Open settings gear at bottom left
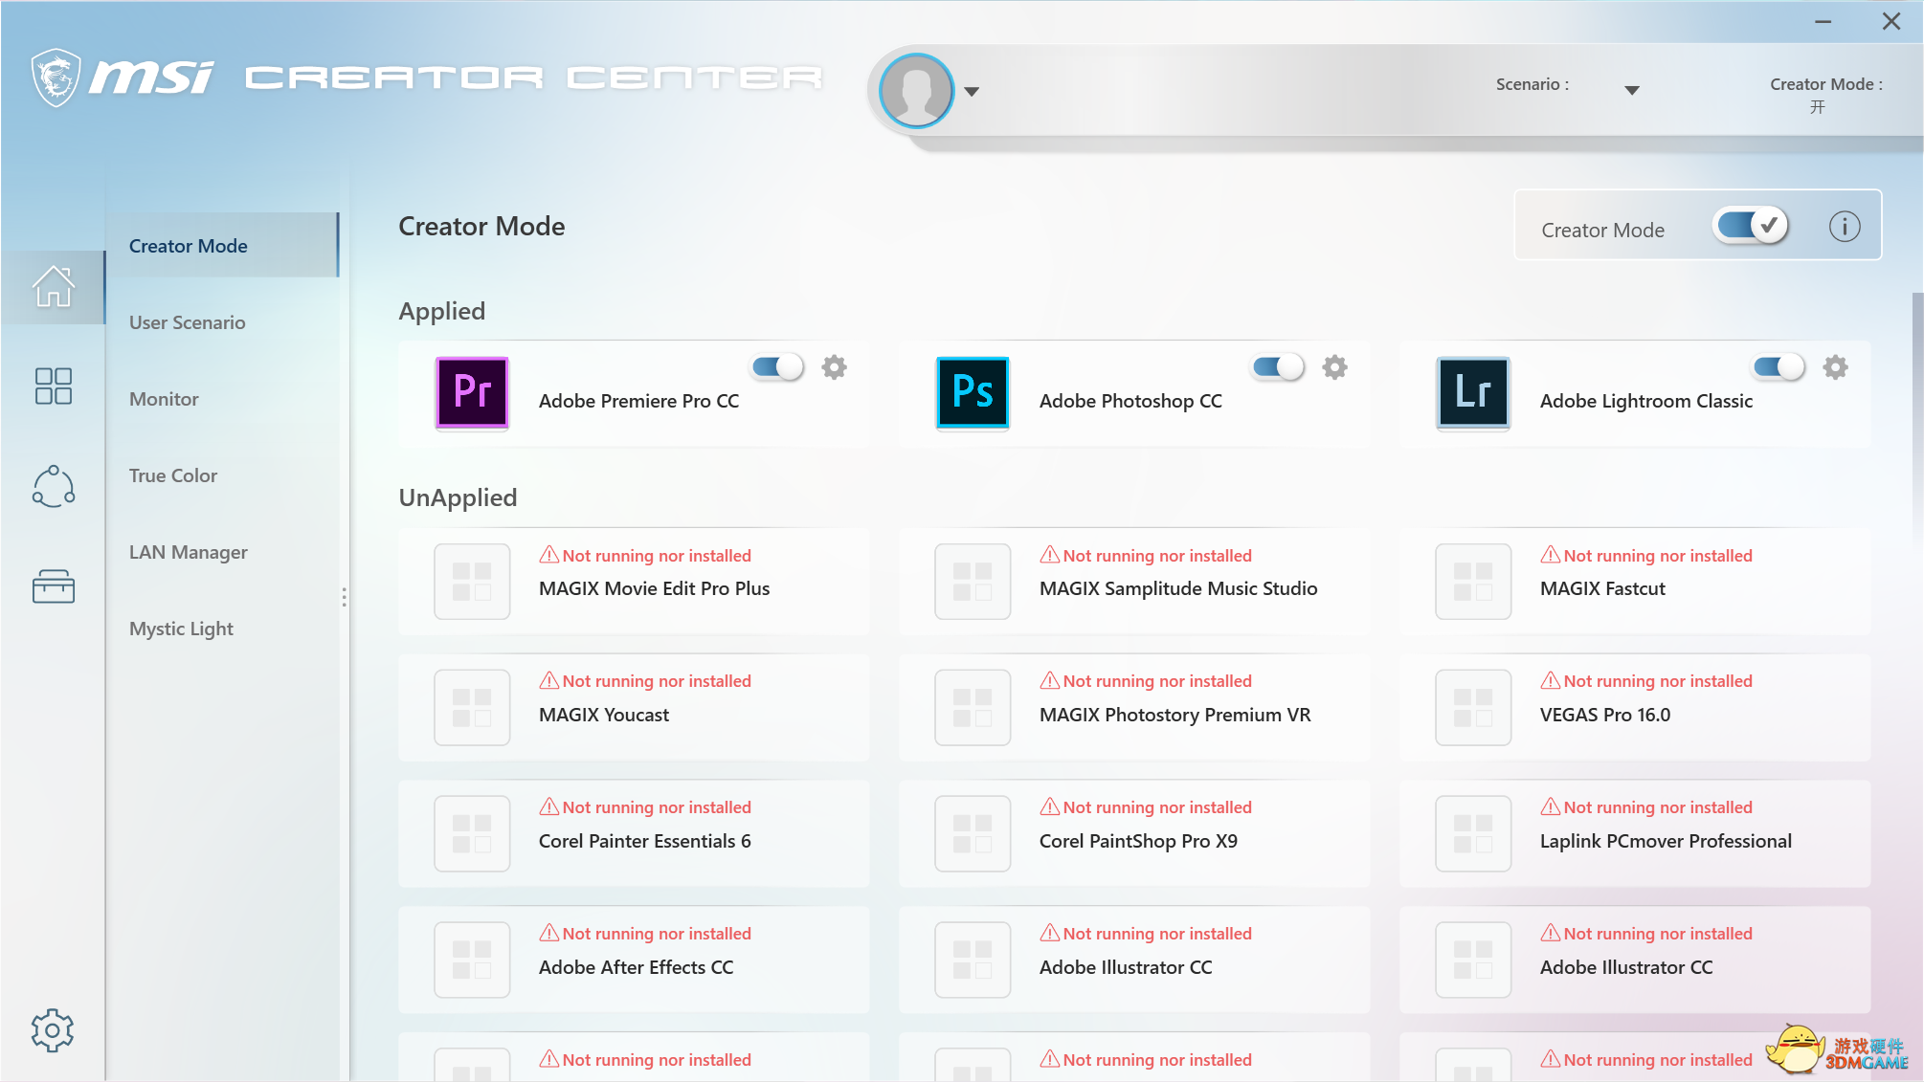 pyautogui.click(x=52, y=1030)
